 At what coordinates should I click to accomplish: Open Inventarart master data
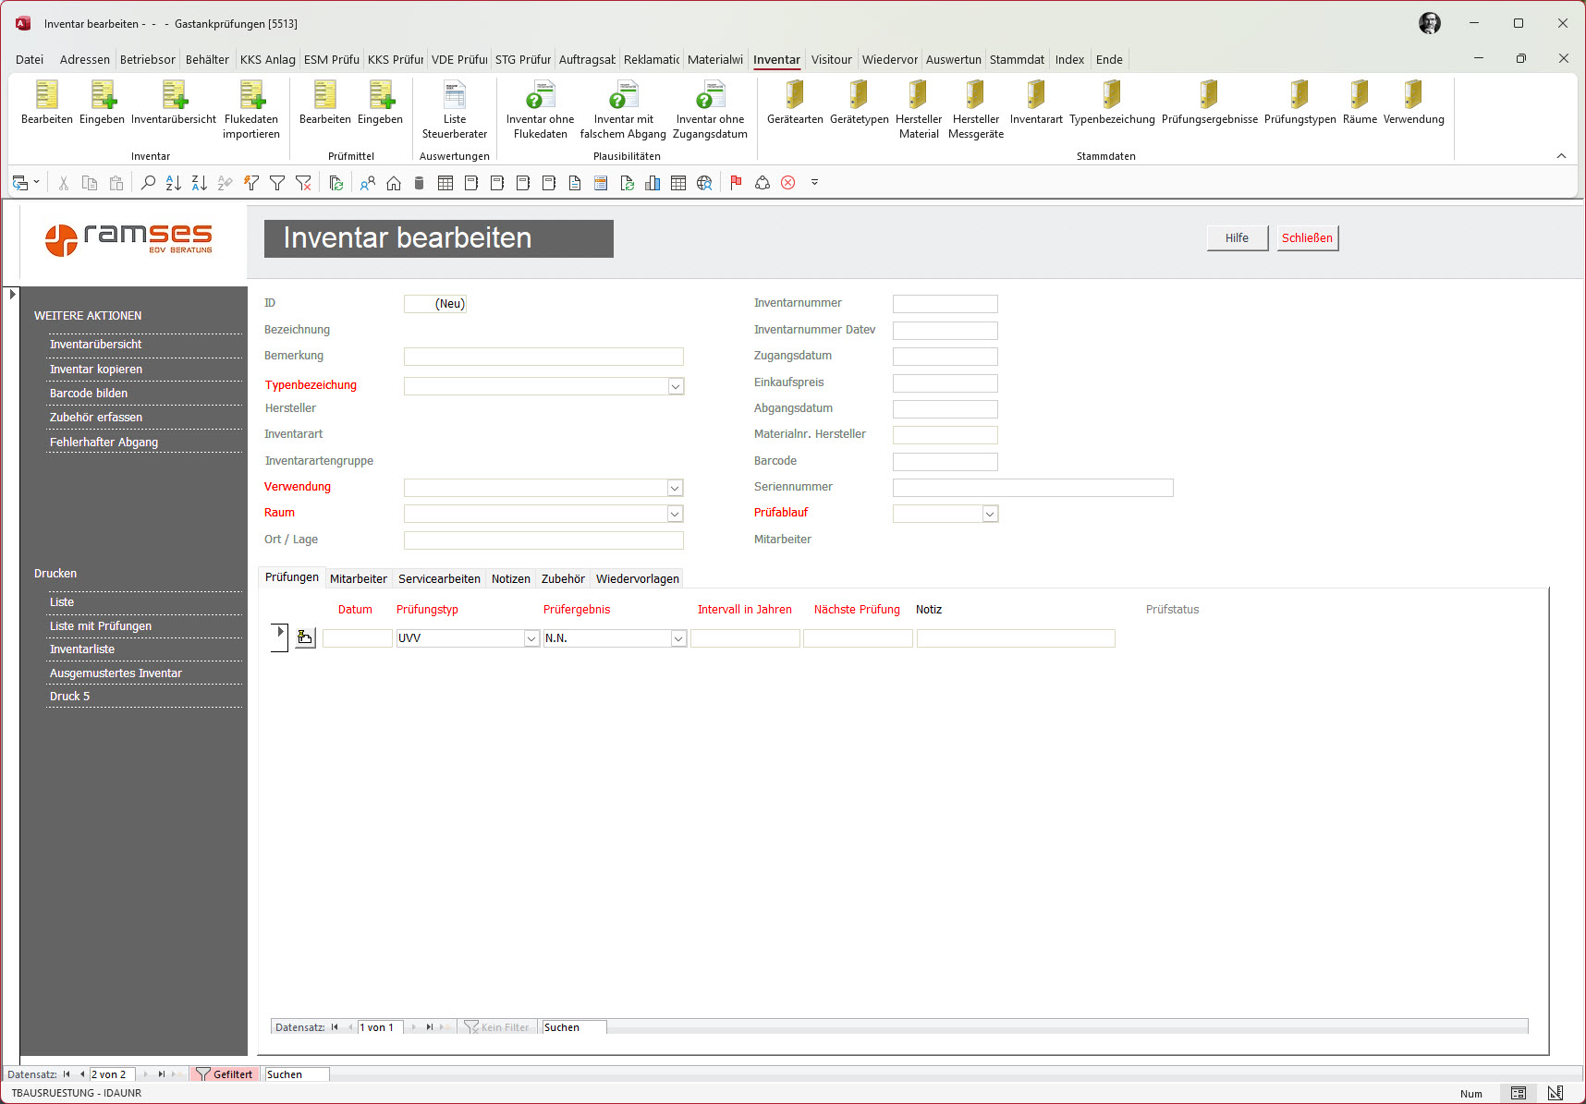point(1036,102)
